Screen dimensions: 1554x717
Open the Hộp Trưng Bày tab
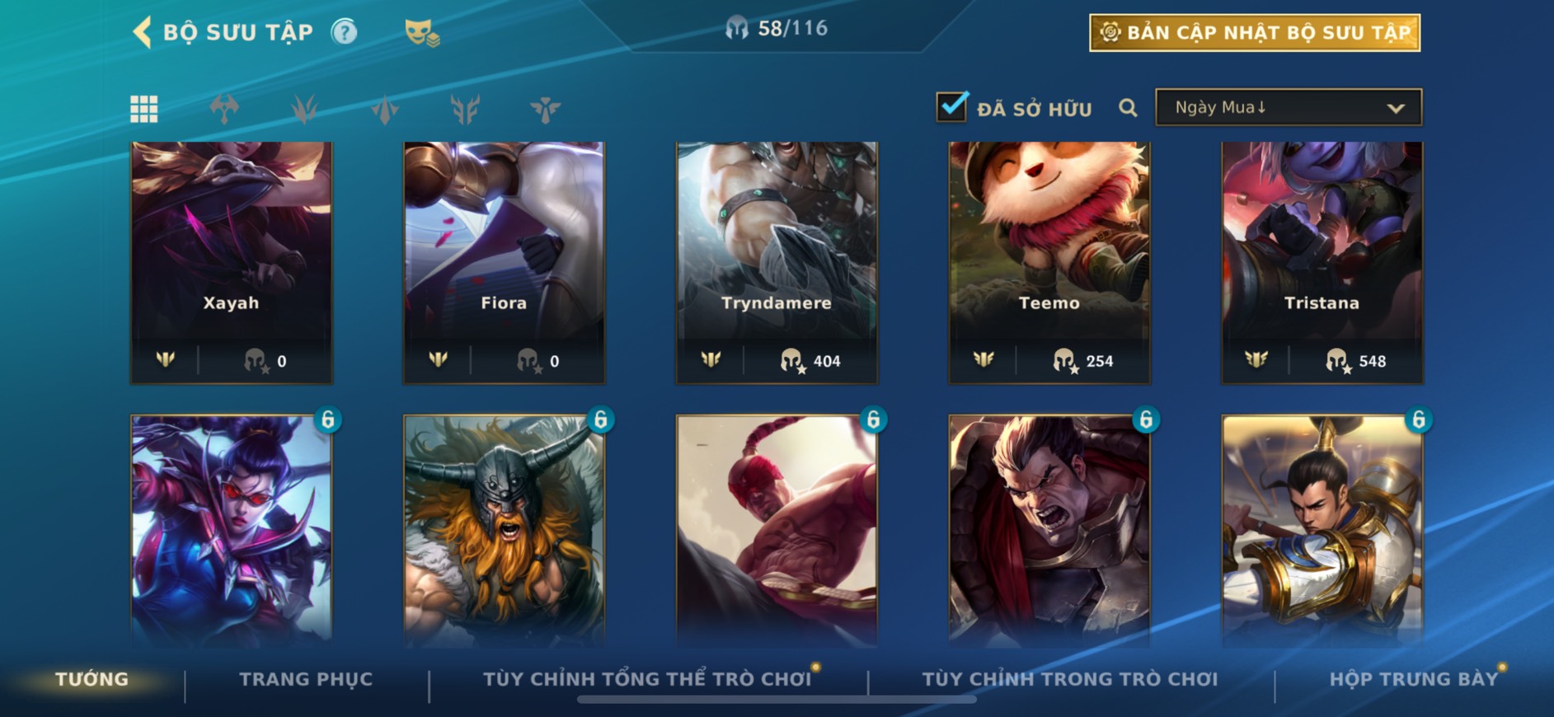1414,679
